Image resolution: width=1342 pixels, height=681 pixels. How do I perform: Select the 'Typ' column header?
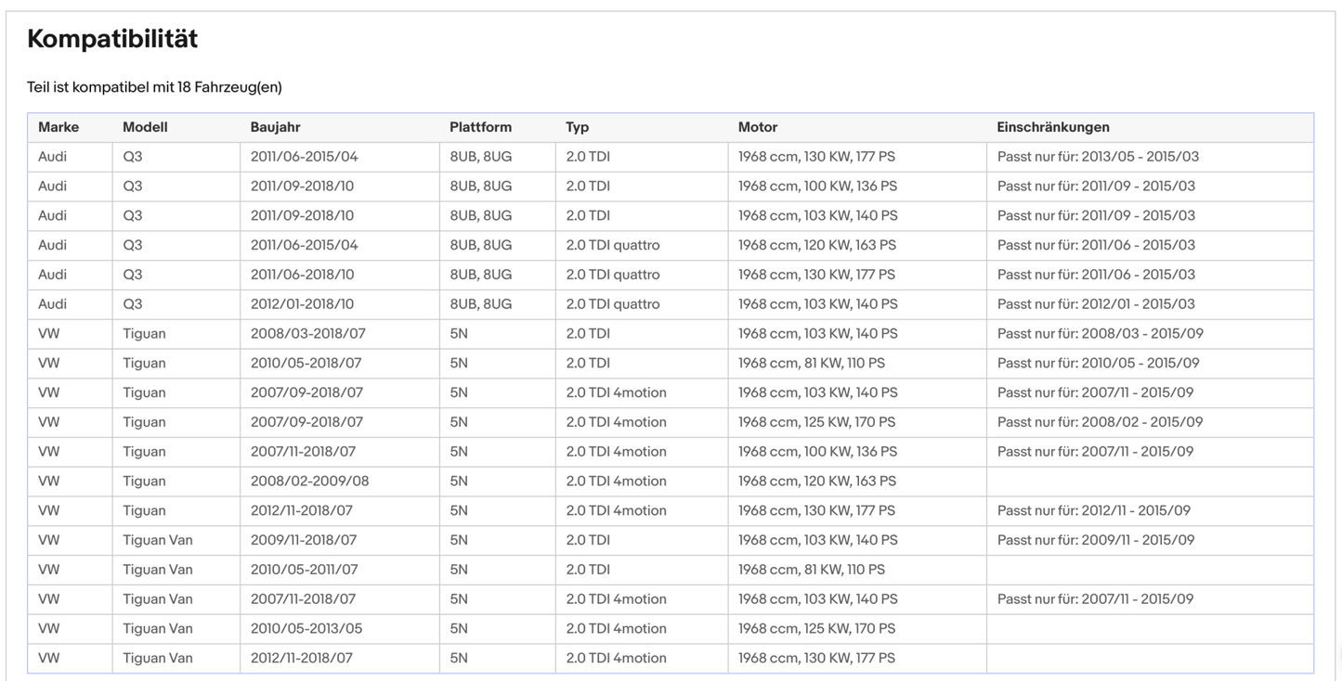point(577,127)
